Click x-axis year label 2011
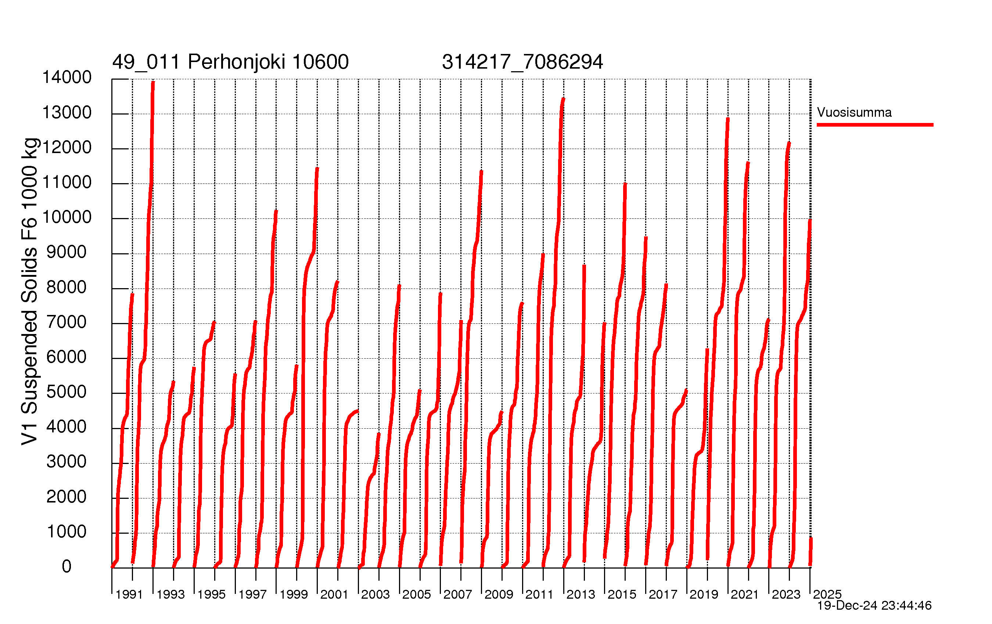Screen dimensions: 992x624 (x=539, y=594)
